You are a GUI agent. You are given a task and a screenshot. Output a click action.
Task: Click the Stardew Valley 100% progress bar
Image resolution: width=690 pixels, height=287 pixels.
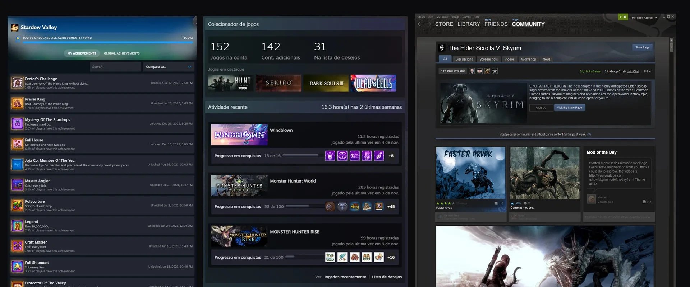(x=108, y=42)
